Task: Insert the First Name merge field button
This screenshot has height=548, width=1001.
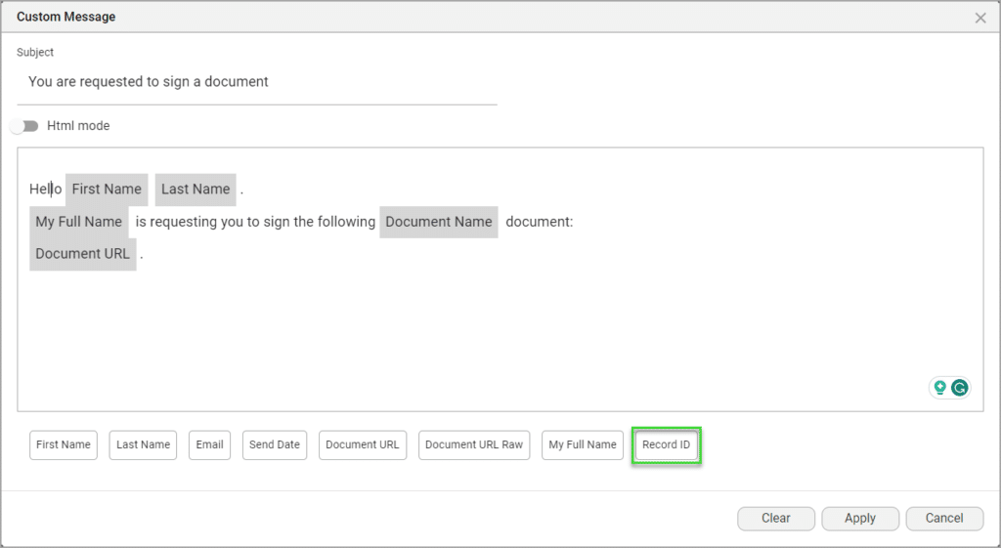Action: 64,444
